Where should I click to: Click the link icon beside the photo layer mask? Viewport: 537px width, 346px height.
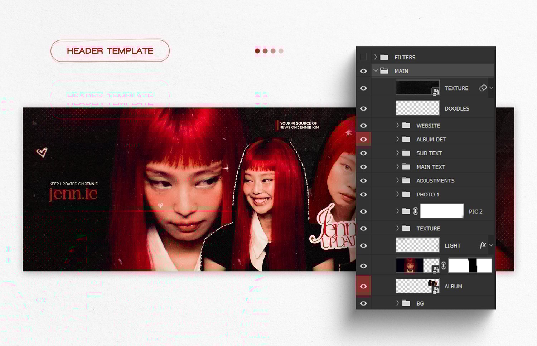(x=444, y=265)
